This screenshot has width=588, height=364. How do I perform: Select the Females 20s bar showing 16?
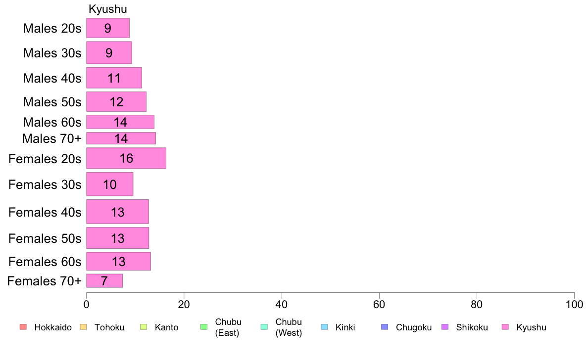coord(126,158)
